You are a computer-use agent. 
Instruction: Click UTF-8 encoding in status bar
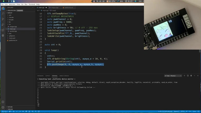[182, 111]
